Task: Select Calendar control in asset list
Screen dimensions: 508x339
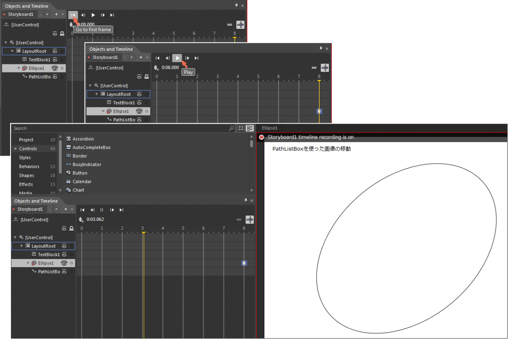Action: point(79,182)
